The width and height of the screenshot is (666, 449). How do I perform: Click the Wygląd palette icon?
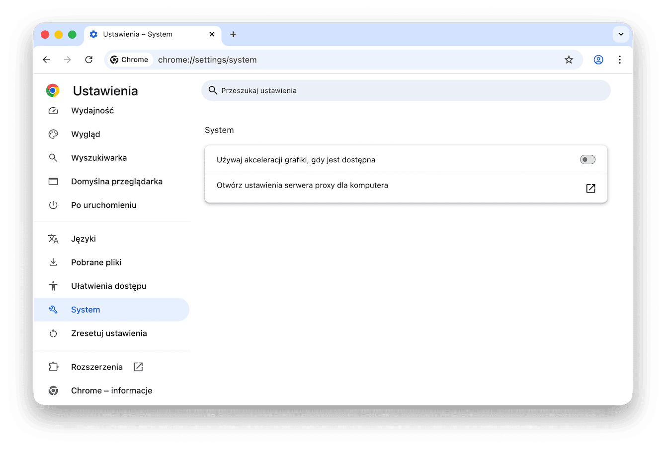[53, 134]
